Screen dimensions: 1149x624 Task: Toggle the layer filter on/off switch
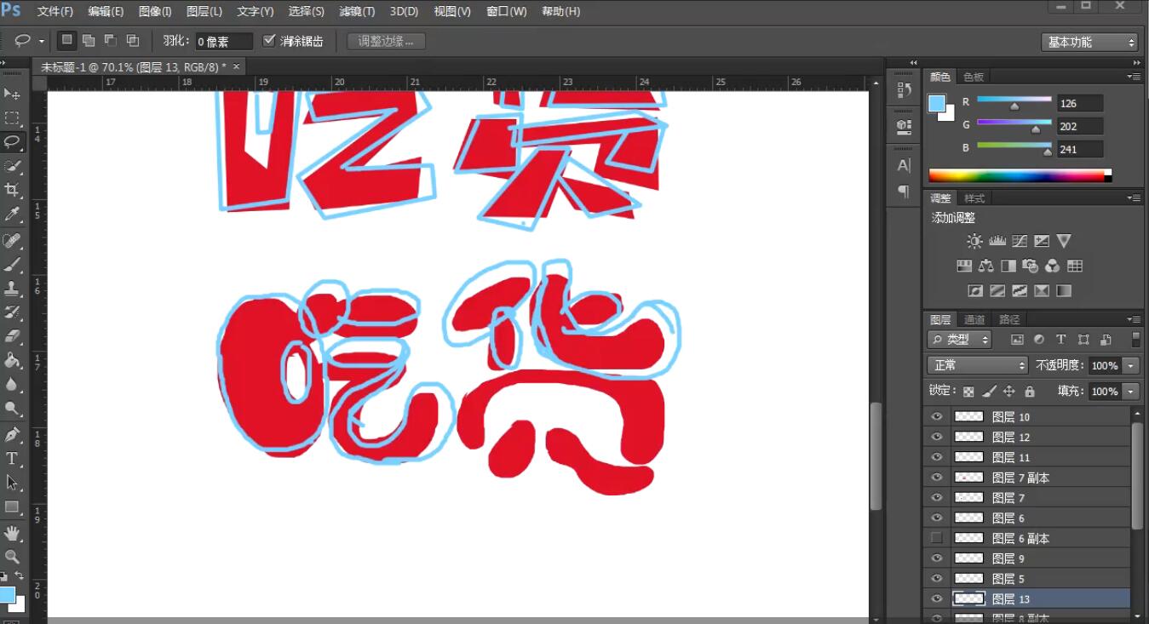1135,340
